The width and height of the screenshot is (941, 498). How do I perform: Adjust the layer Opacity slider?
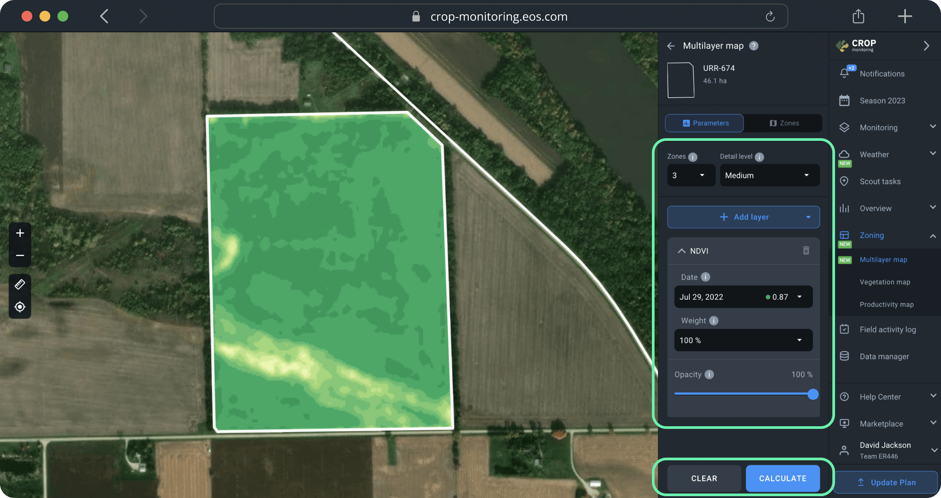(813, 394)
